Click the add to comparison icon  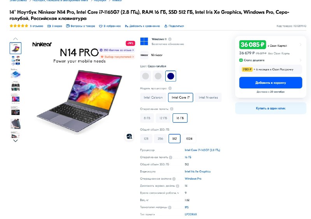[127, 26]
